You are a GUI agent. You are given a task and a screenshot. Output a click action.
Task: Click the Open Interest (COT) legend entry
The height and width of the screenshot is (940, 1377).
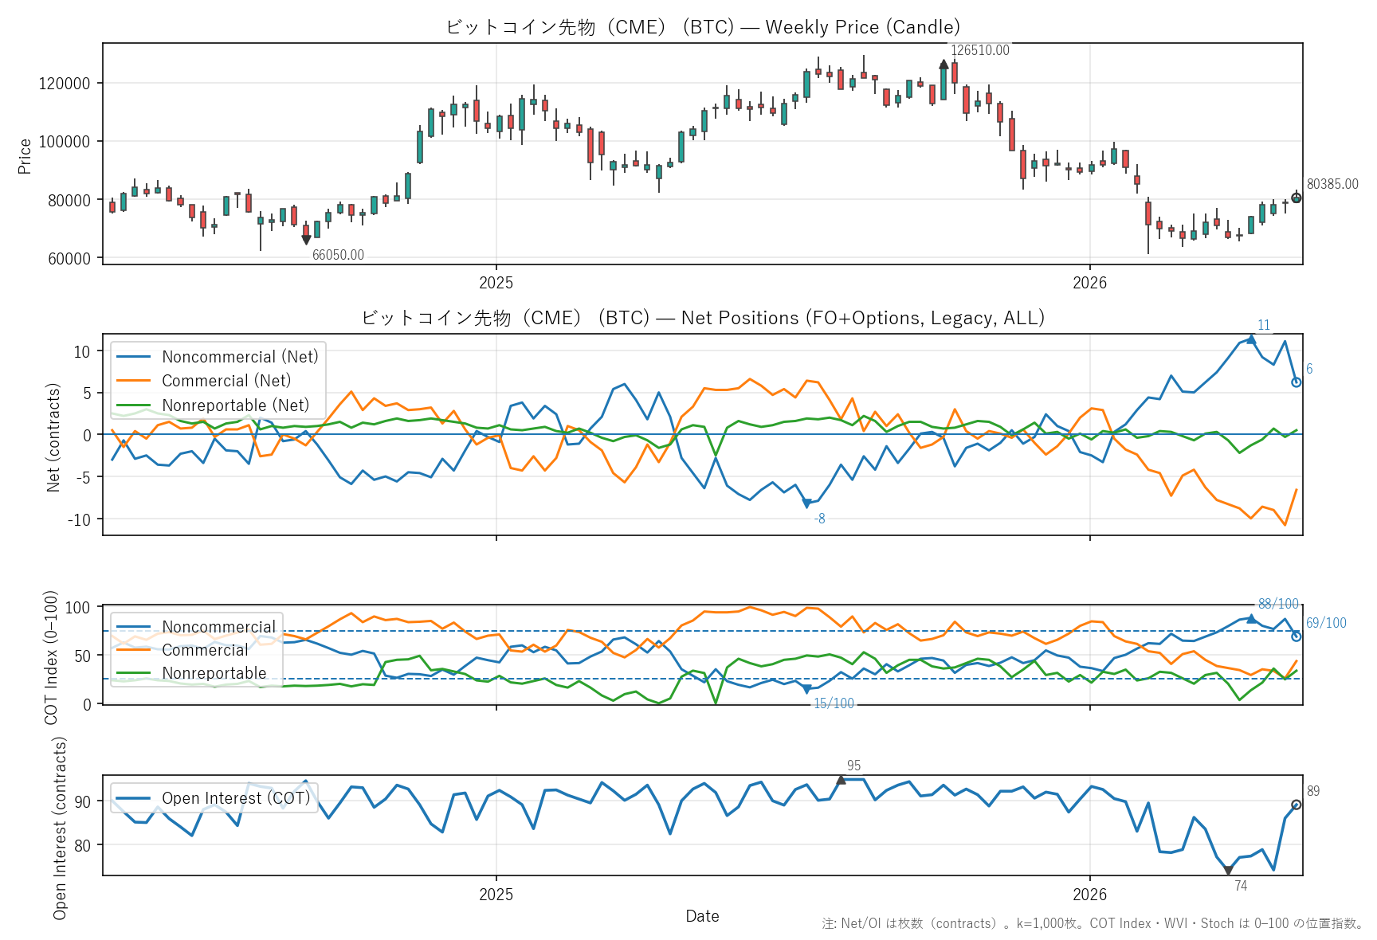pyautogui.click(x=213, y=798)
